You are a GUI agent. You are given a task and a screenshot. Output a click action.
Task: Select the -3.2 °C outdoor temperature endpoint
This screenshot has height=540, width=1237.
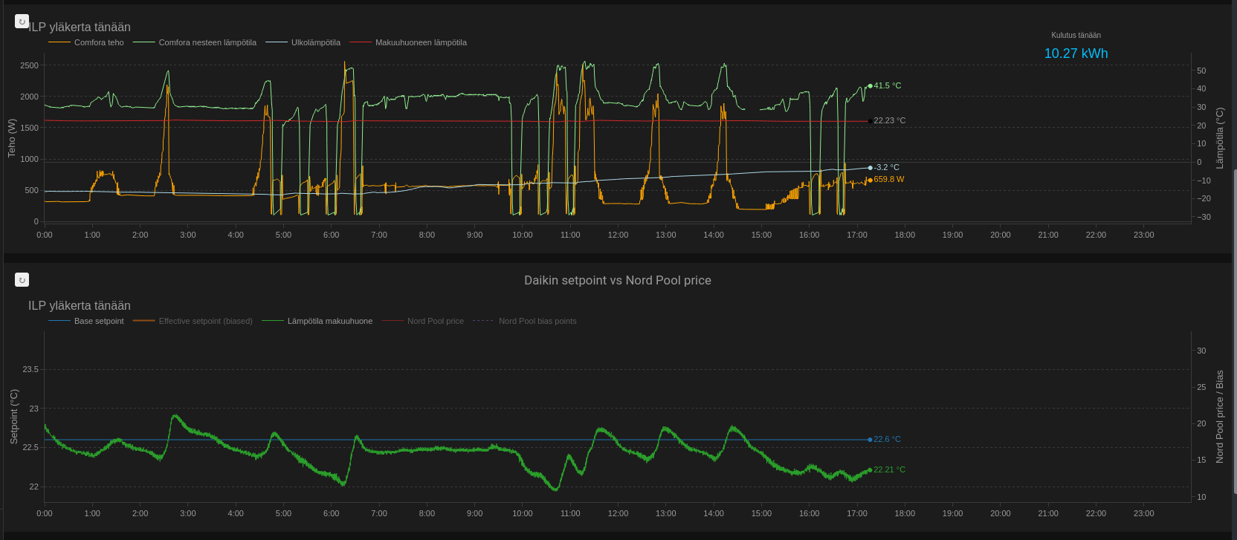[x=871, y=168]
